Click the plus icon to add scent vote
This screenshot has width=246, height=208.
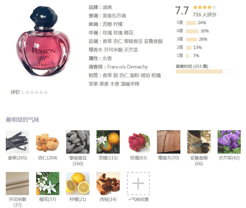138,184
